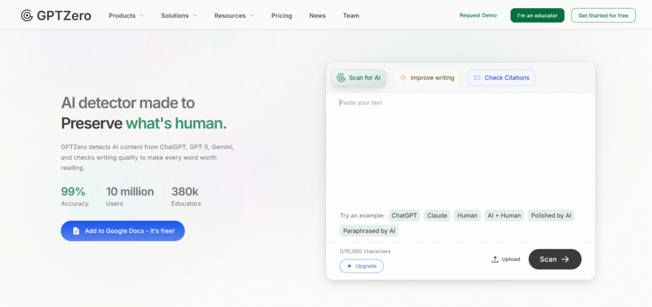Open the Team page link
The width and height of the screenshot is (652, 307).
click(x=351, y=15)
